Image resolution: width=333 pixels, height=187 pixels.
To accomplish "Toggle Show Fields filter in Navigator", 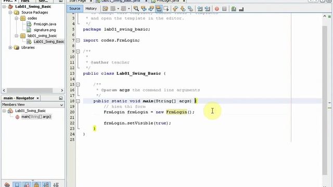I will [x=17, y=185].
